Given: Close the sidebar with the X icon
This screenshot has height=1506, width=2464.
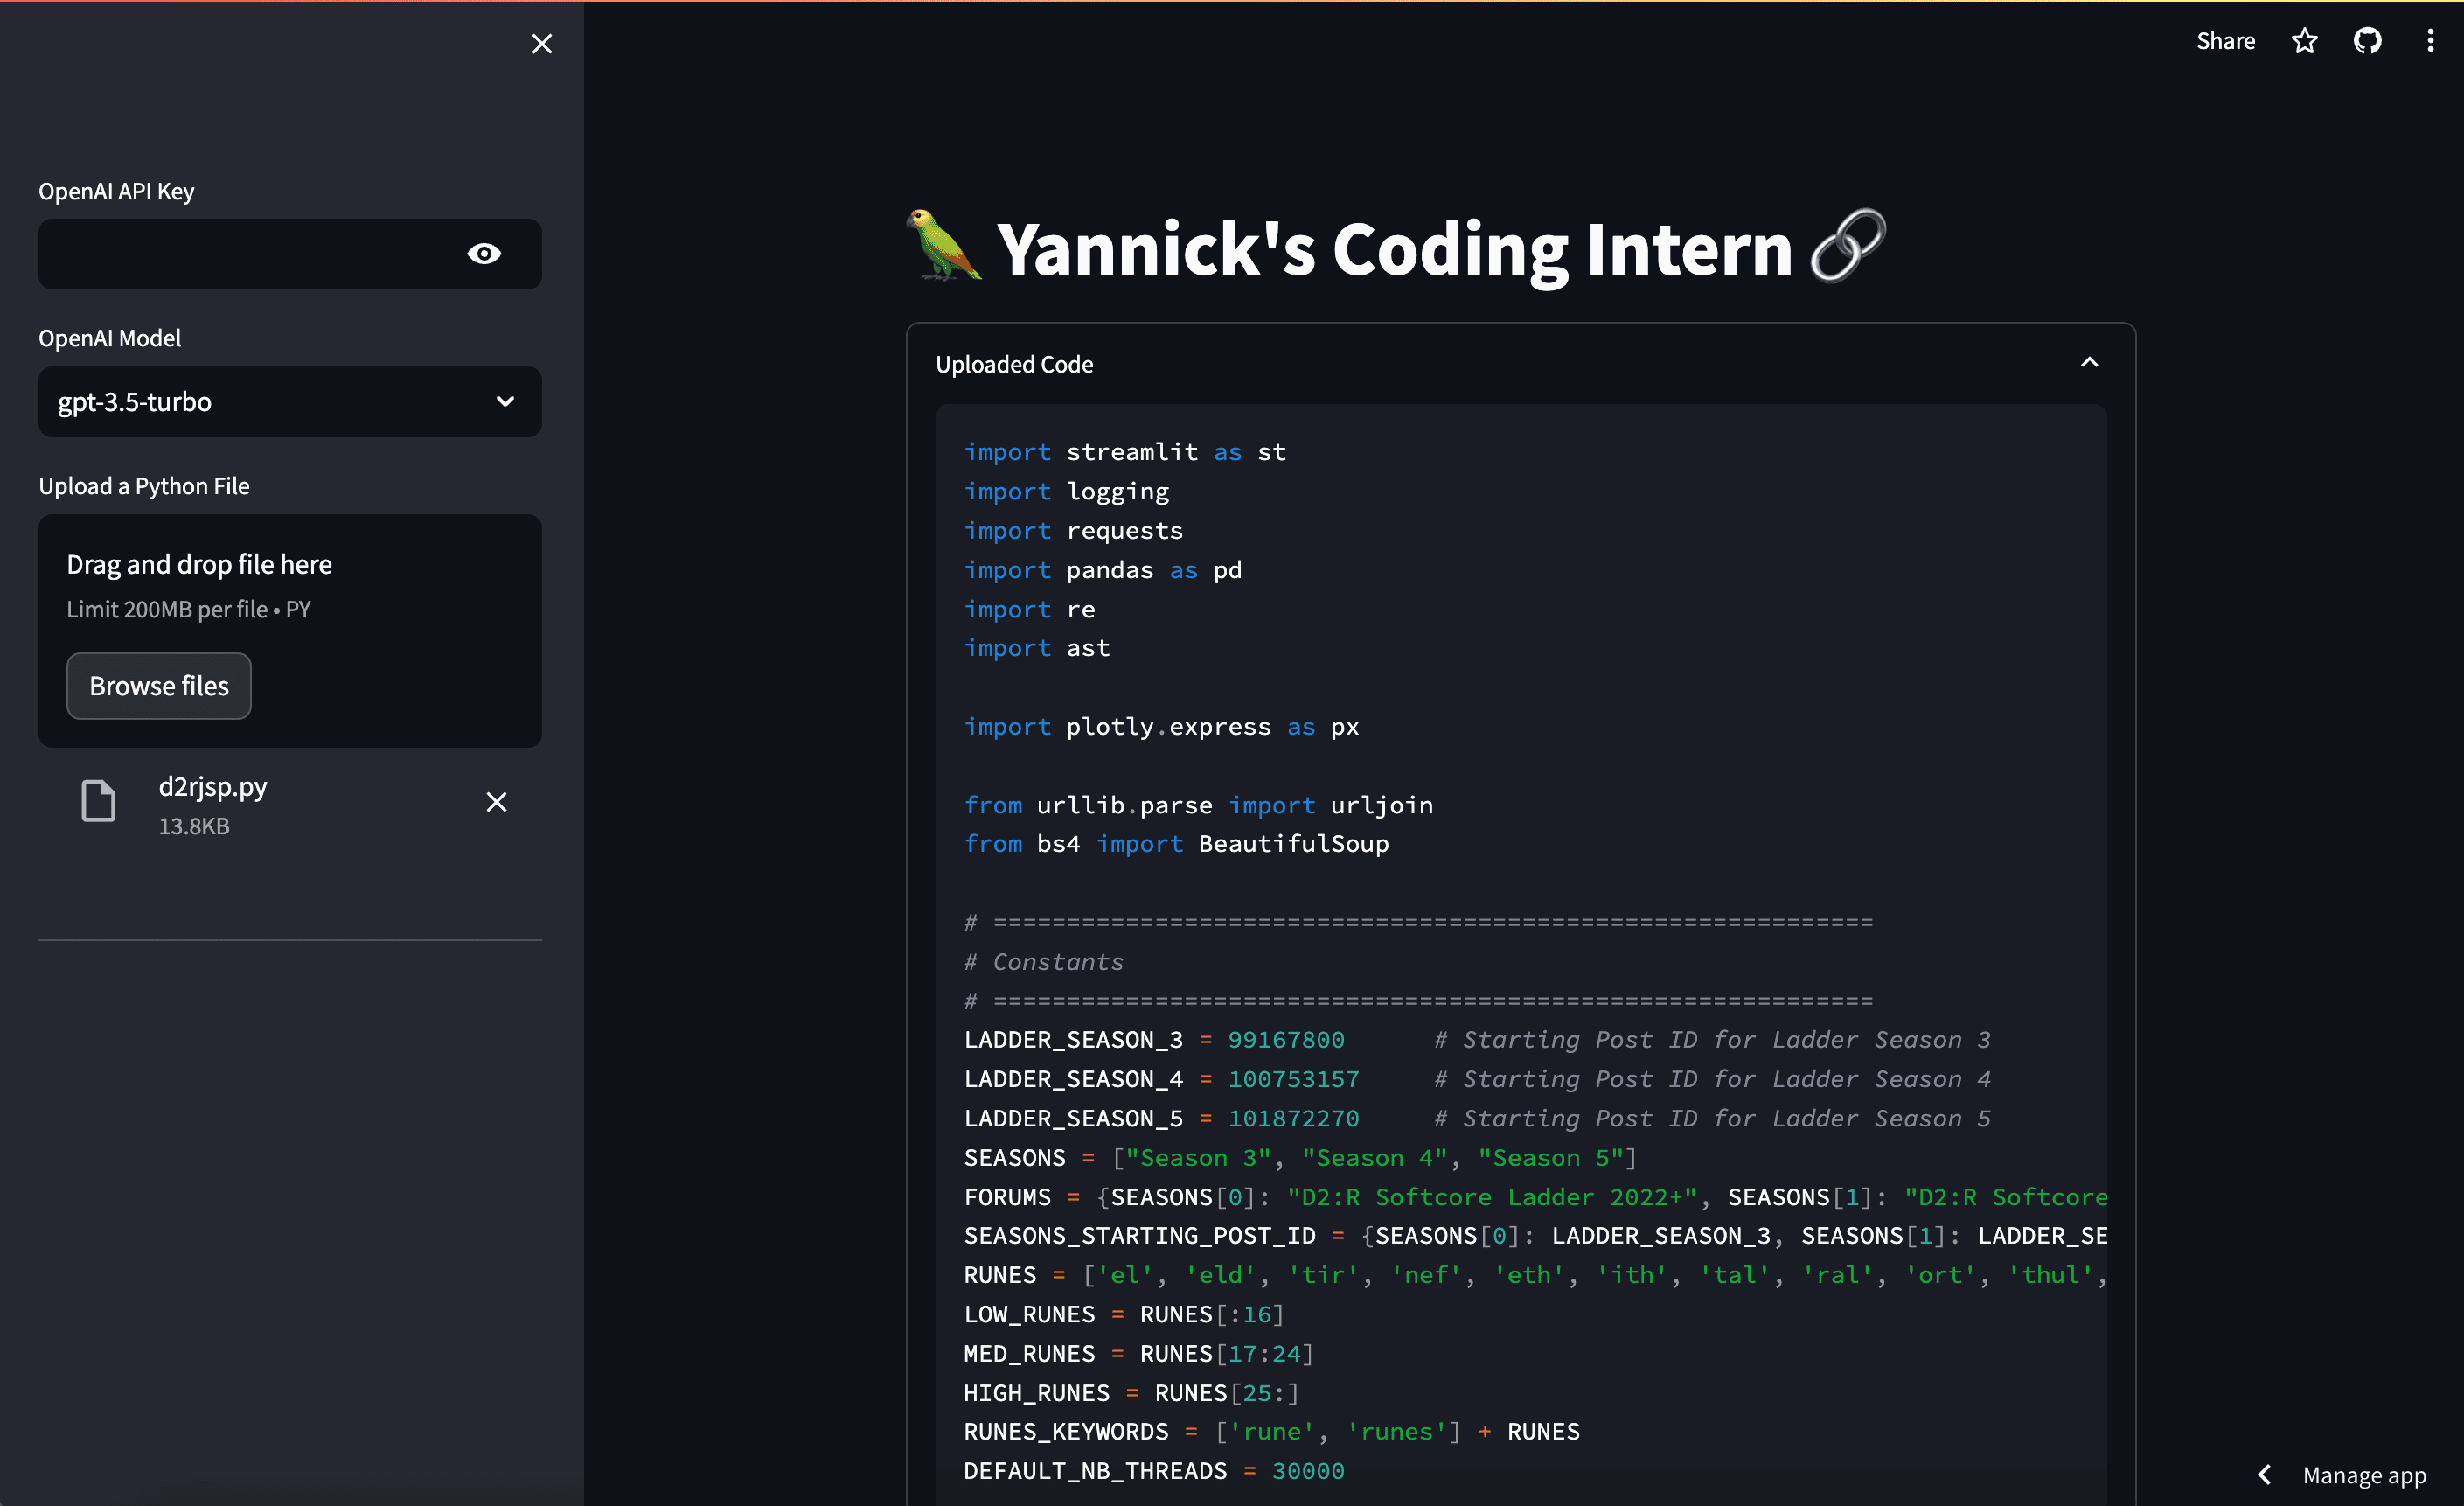Looking at the screenshot, I should (x=541, y=43).
